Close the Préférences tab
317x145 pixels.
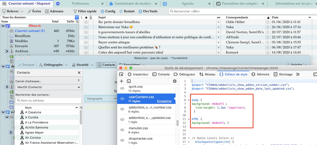[102, 4]
